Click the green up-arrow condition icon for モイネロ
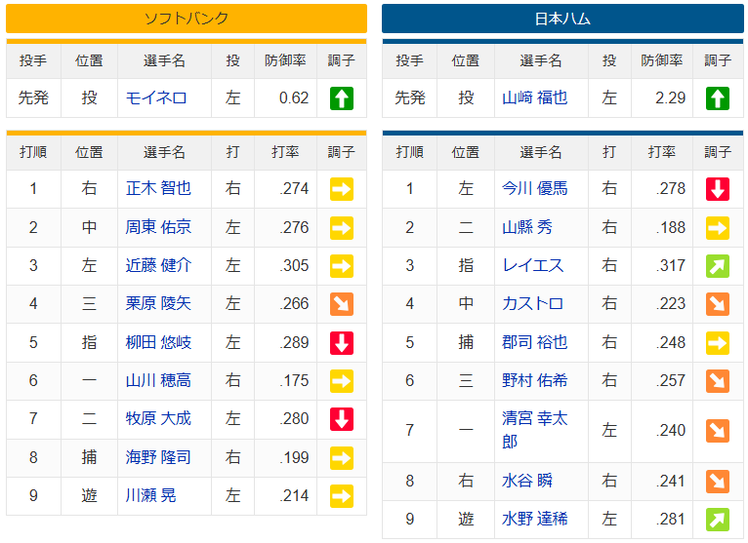The height and width of the screenshot is (543, 748). click(342, 98)
